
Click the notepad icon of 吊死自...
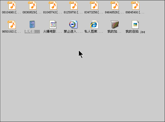(x=32, y=24)
